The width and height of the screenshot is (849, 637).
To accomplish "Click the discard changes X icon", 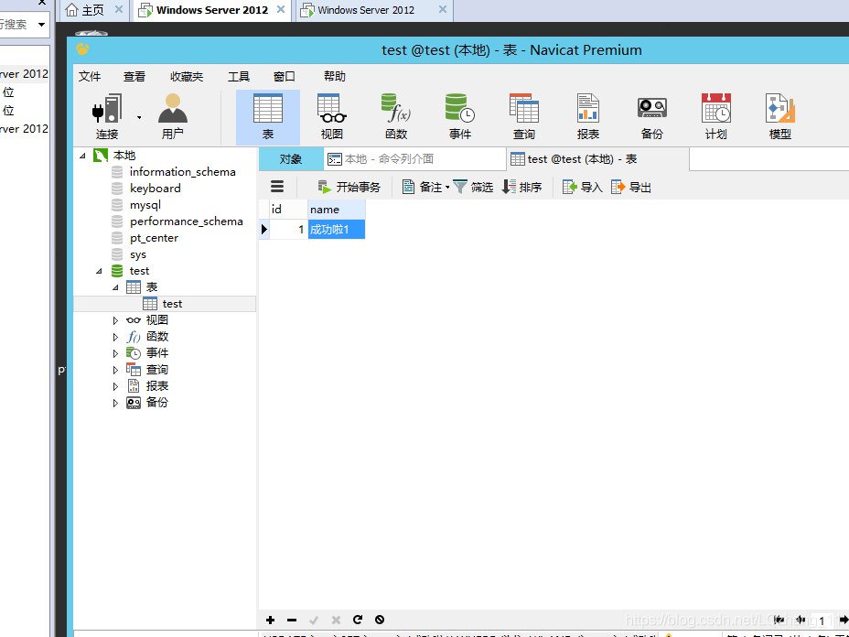I will pos(336,620).
